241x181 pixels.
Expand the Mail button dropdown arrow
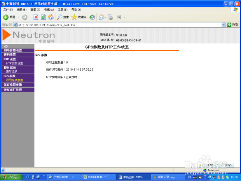pos(105,17)
